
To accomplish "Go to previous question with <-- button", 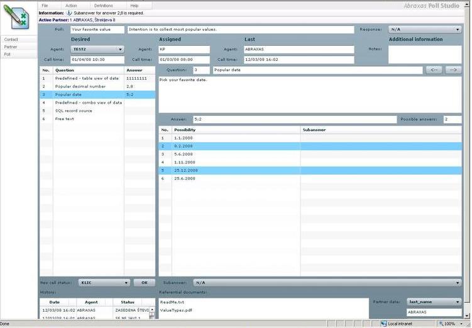I will tap(434, 70).
